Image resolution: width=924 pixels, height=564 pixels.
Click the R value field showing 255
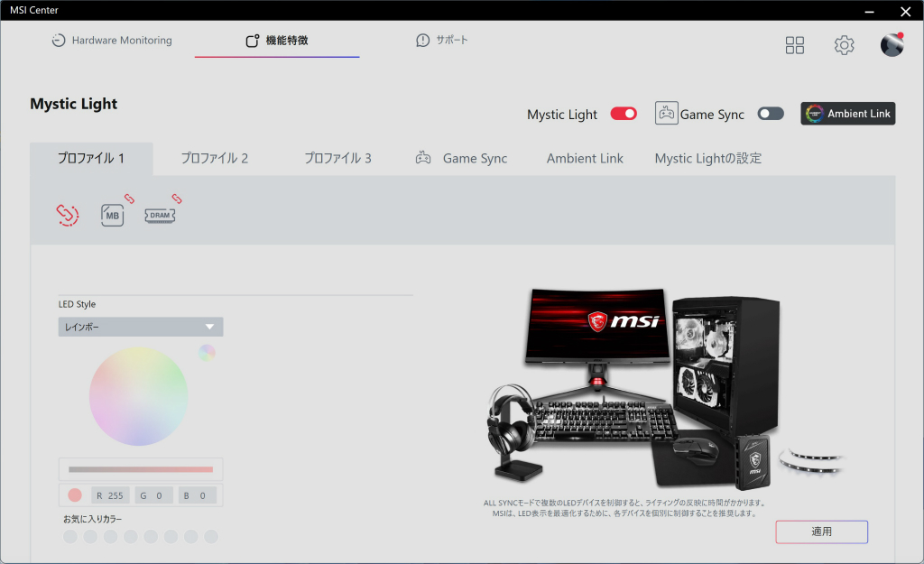point(110,495)
